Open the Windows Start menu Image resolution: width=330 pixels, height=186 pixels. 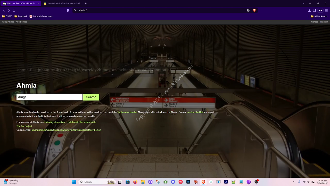tap(74, 182)
